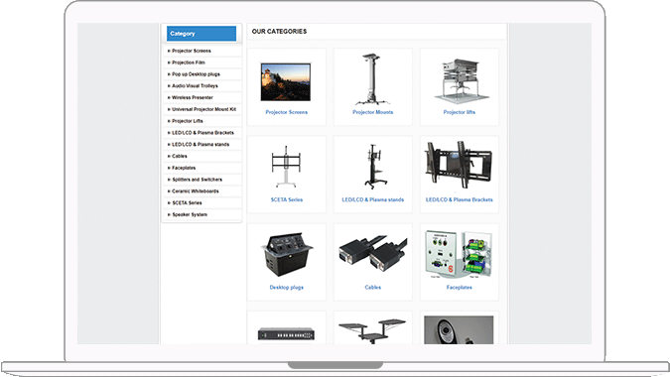Choose Pop up Desktop plugs from sidebar
670x377 pixels.
[196, 74]
